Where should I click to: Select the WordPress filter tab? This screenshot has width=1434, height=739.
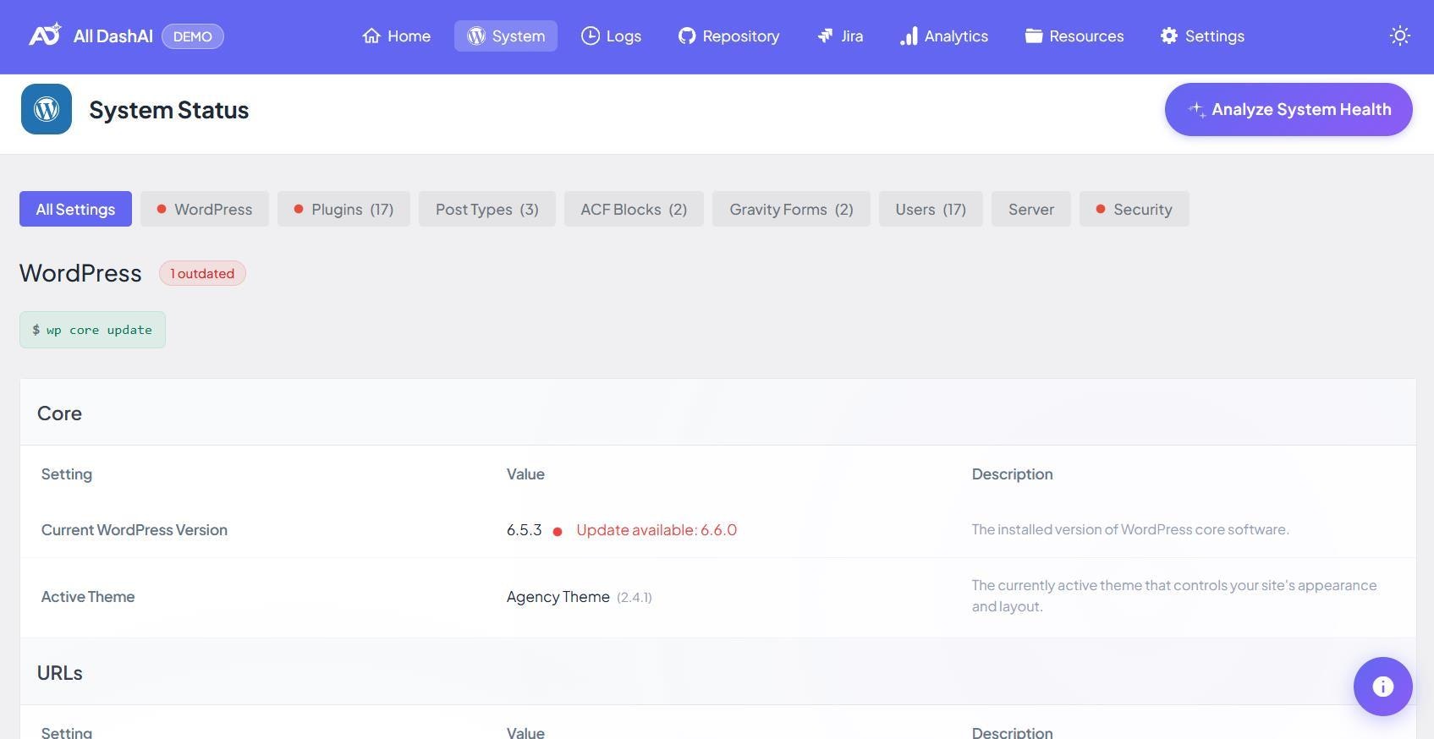(205, 209)
